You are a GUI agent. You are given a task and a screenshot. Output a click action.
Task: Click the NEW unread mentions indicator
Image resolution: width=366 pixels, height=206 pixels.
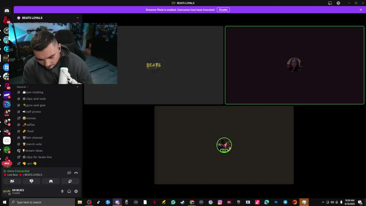point(7,163)
